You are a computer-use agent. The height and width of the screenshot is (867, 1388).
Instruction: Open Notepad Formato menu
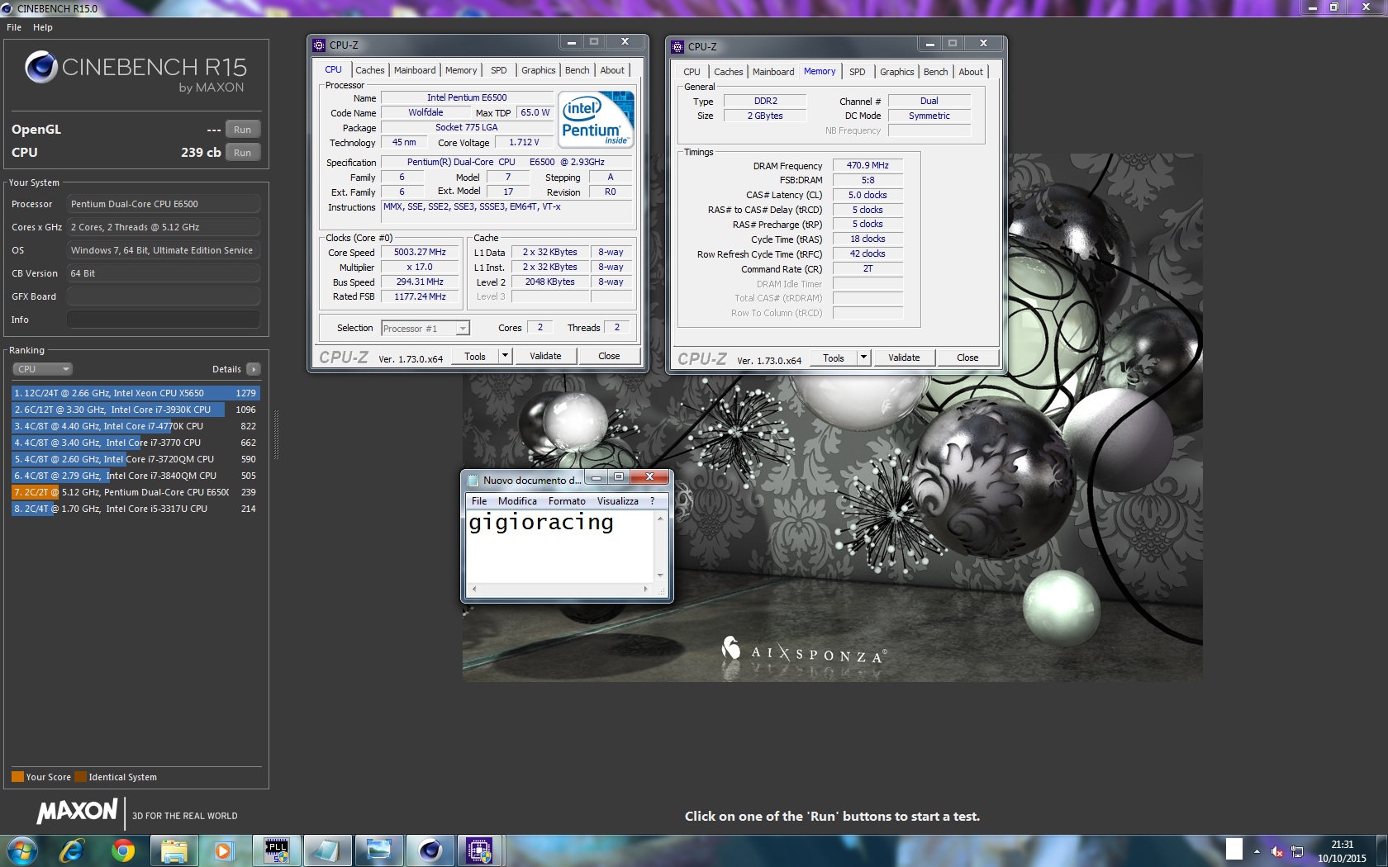567,501
